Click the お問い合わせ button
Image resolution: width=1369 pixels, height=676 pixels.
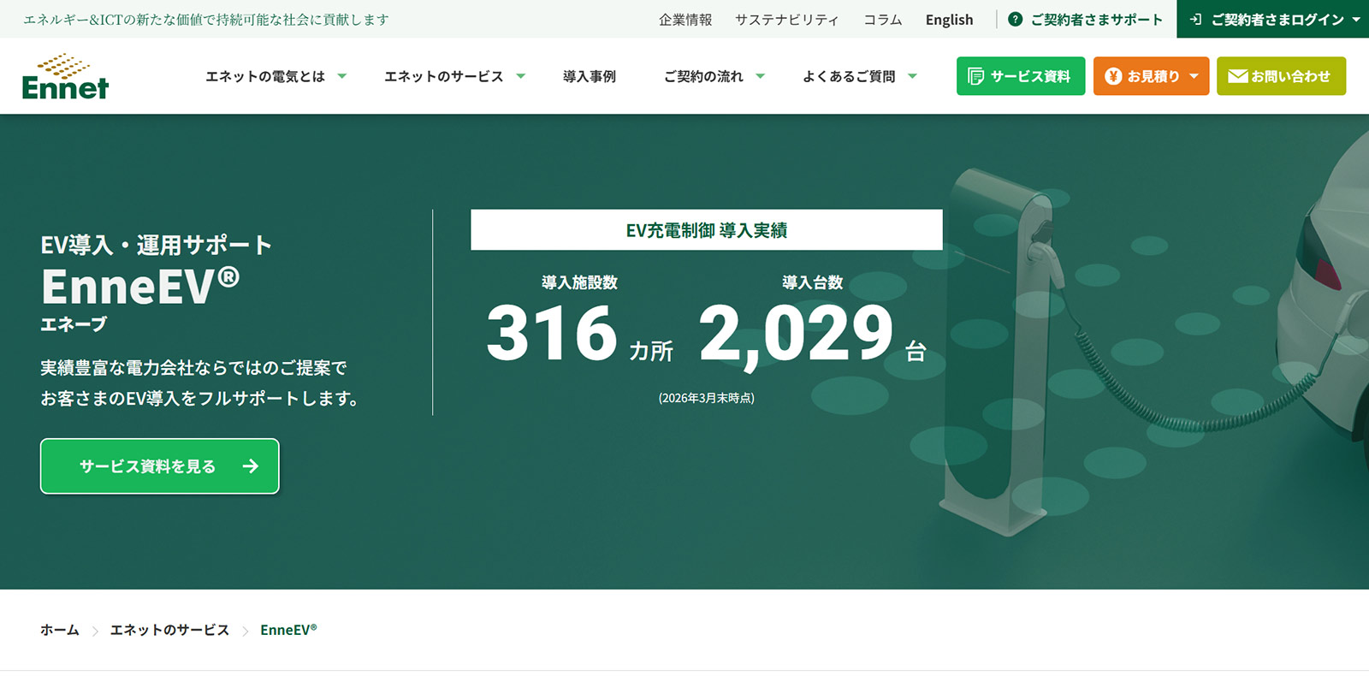(x=1281, y=76)
